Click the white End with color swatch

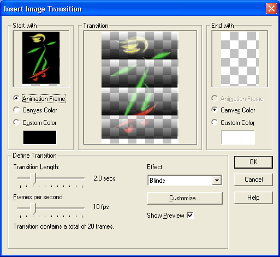pyautogui.click(x=238, y=138)
